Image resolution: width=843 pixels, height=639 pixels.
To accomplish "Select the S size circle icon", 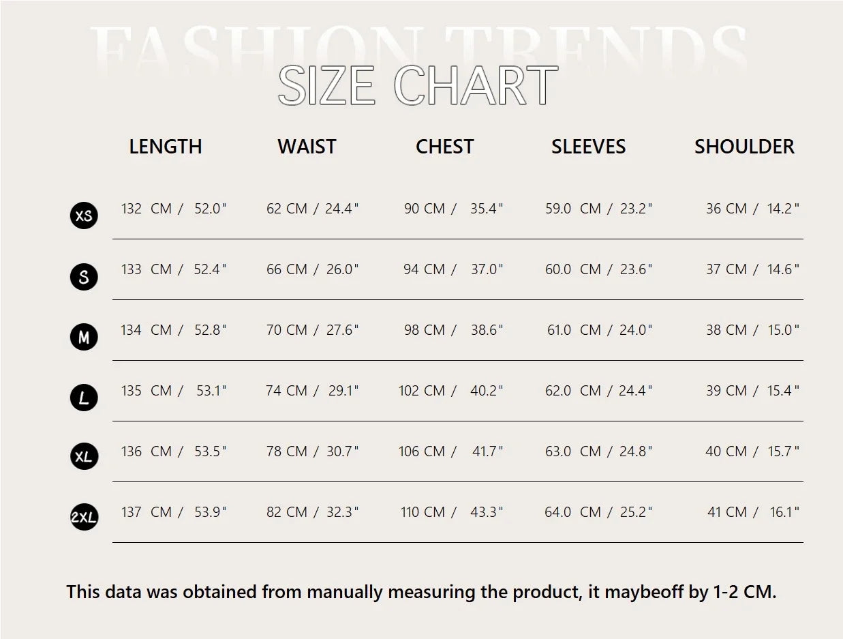I will coord(84,277).
